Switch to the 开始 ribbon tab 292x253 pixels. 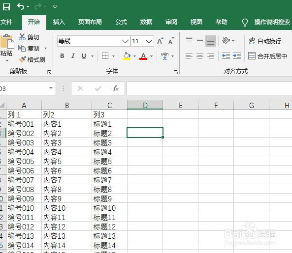[34, 22]
